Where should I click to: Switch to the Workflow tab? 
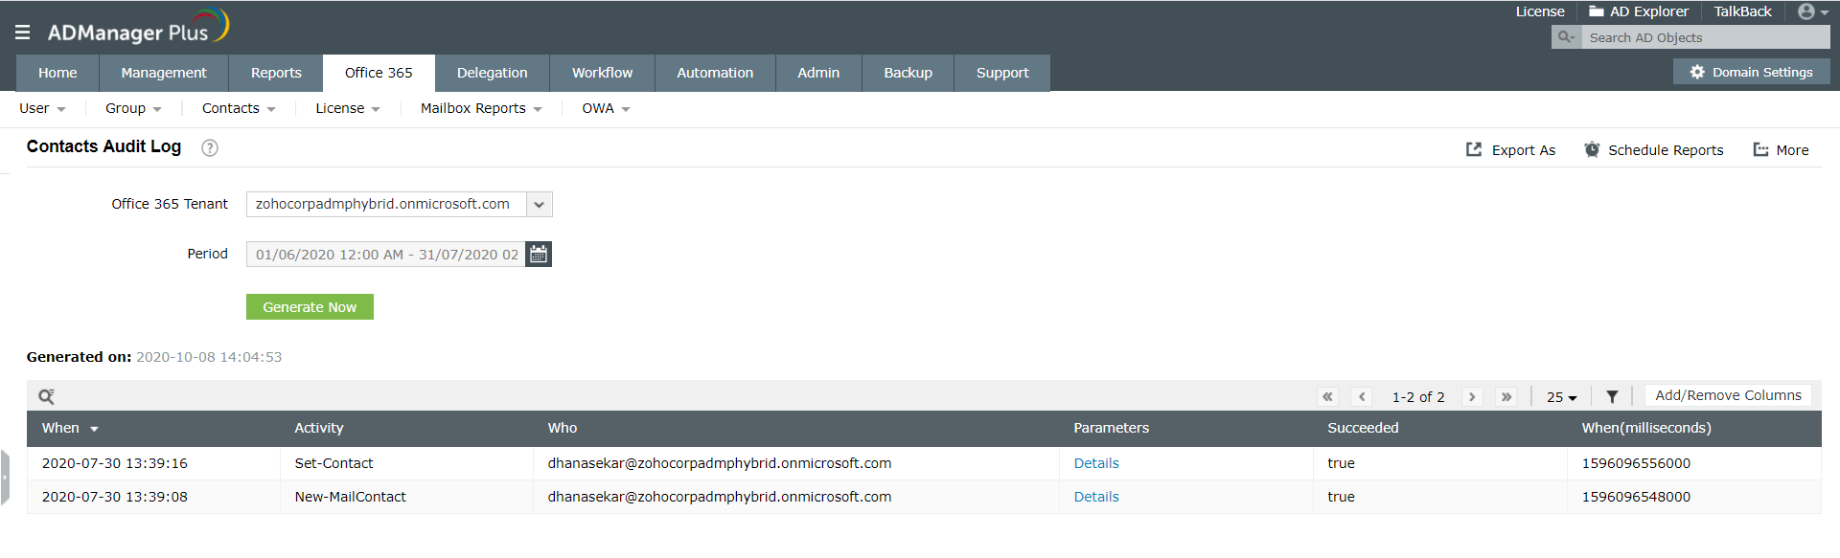click(602, 73)
